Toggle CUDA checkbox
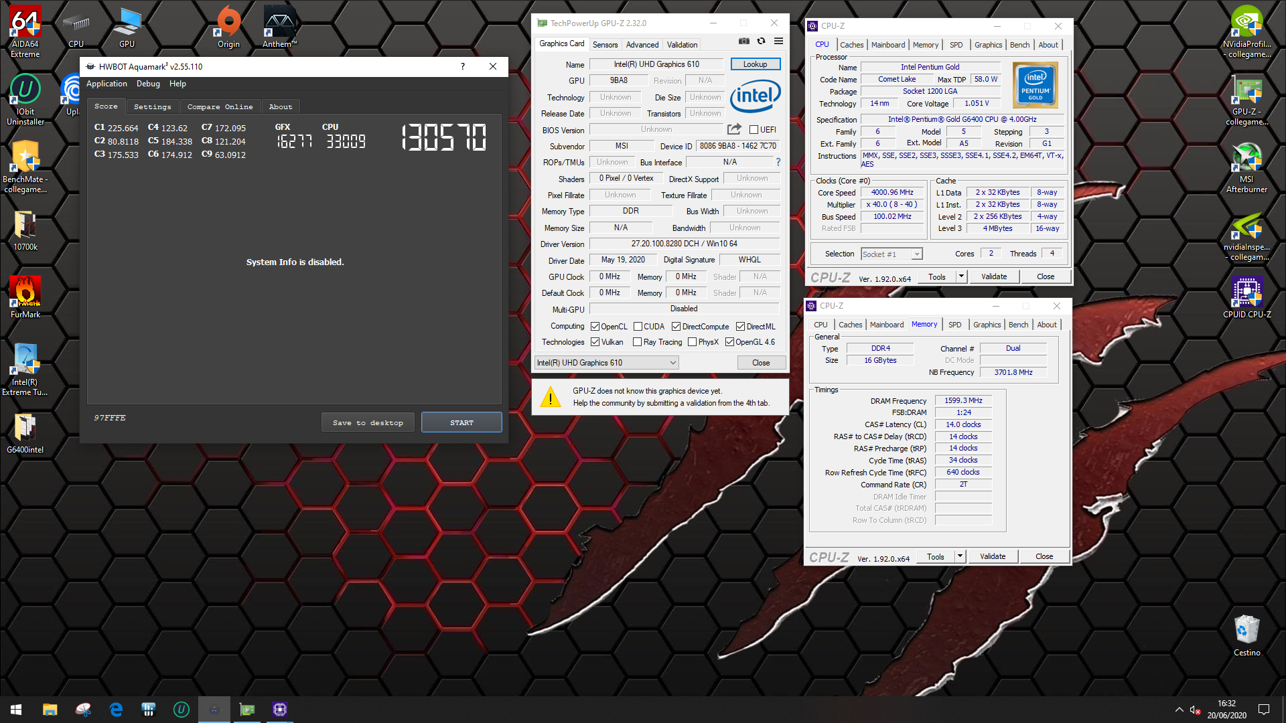The width and height of the screenshot is (1286, 723). 638,327
